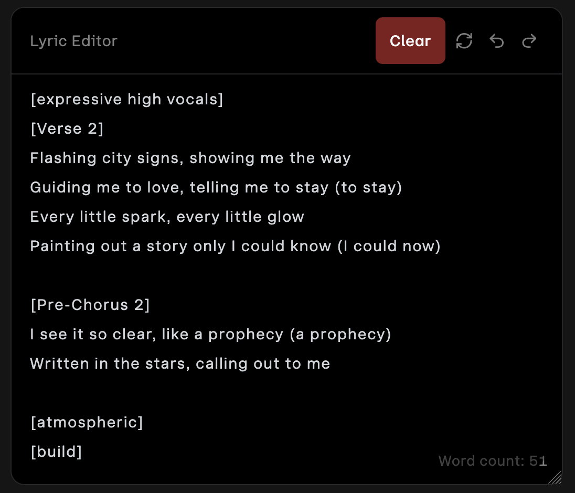The image size is (575, 493).
Task: Click the "I see it so clear" line
Action: 210,334
